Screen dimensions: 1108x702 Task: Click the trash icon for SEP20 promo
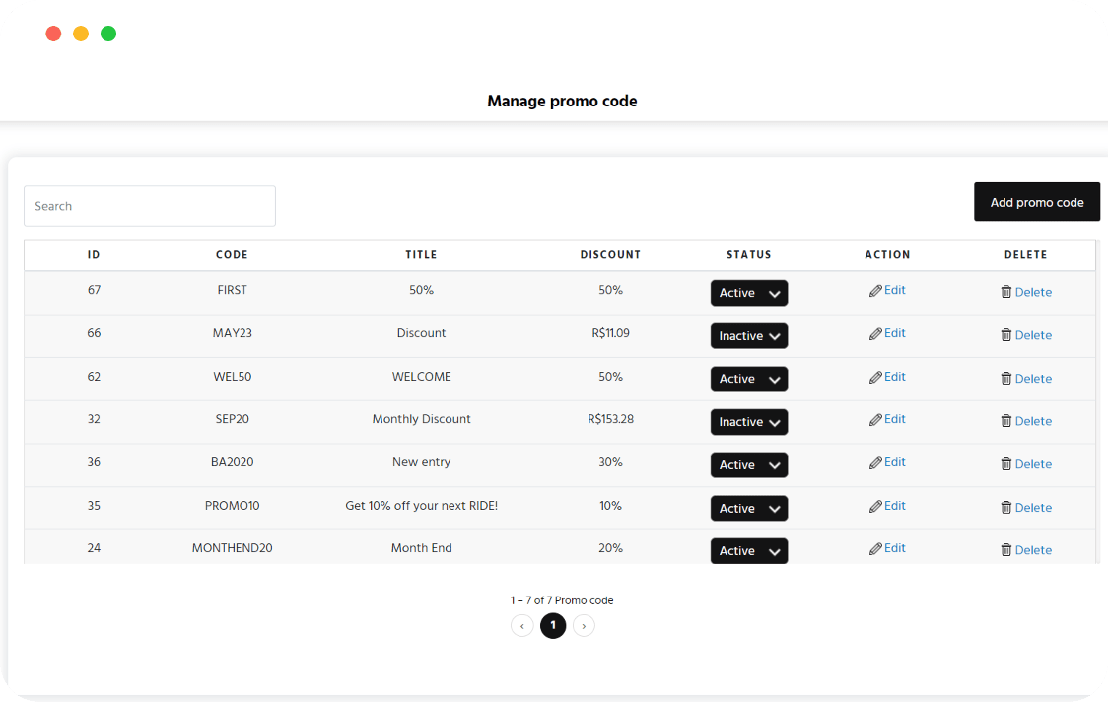coord(1007,421)
